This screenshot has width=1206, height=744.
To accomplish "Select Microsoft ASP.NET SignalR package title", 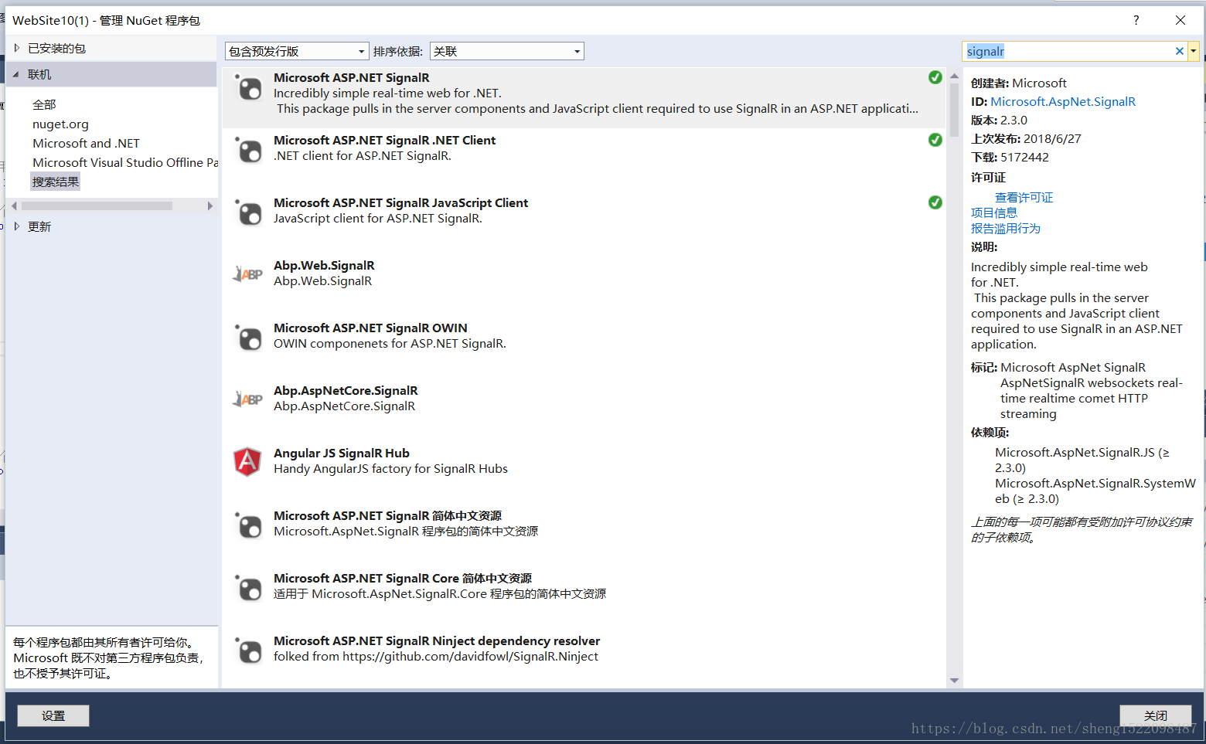I will (x=352, y=77).
